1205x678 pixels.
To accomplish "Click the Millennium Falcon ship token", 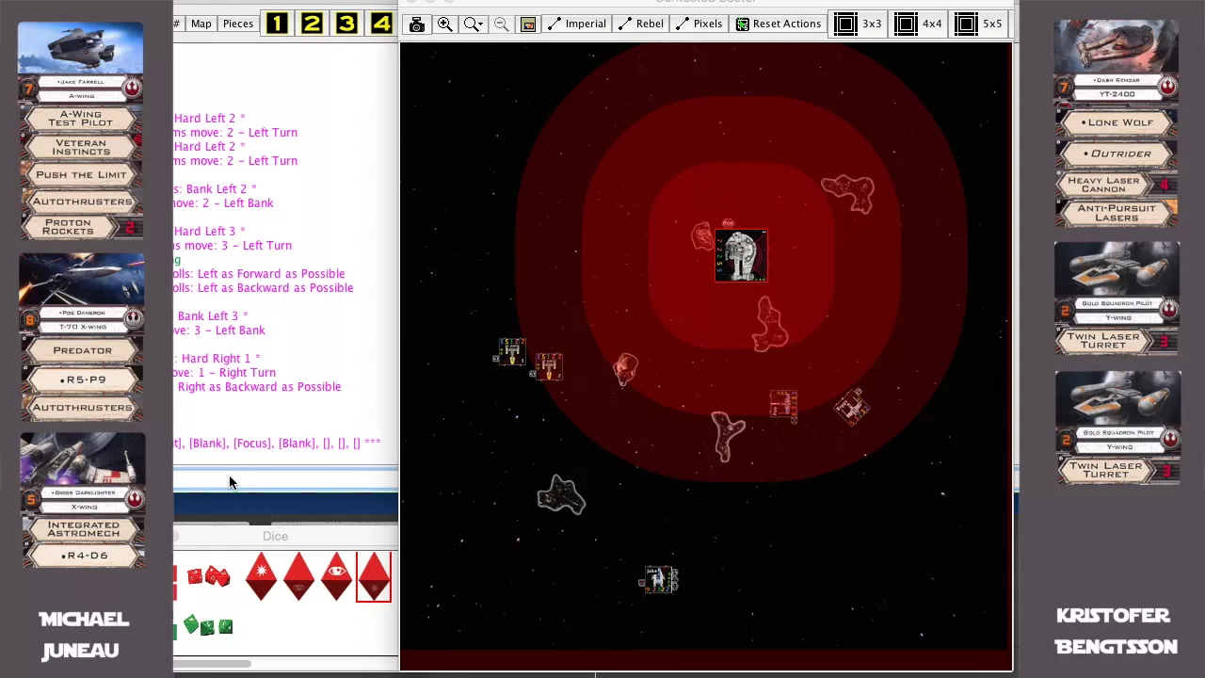I will pyautogui.click(x=742, y=254).
